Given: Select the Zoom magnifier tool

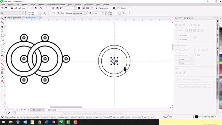Looking at the screenshot, I should (x=2, y=31).
